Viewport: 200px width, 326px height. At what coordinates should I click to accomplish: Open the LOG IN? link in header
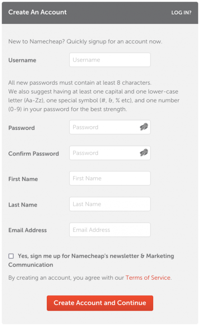point(181,12)
